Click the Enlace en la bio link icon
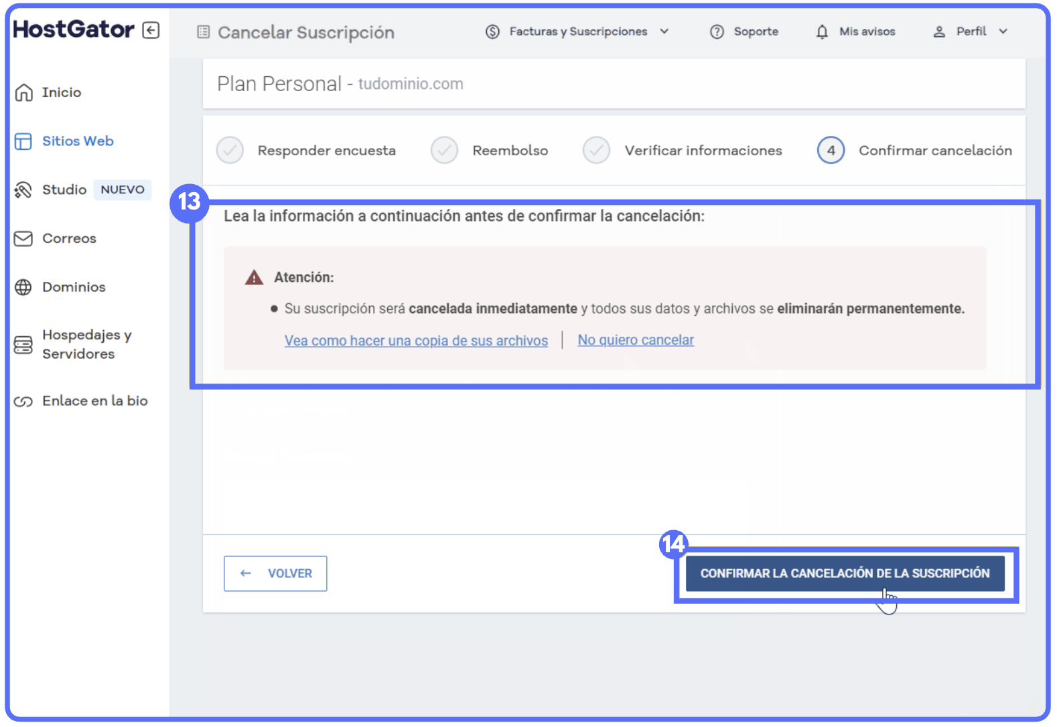The image size is (1057, 727). 23,402
